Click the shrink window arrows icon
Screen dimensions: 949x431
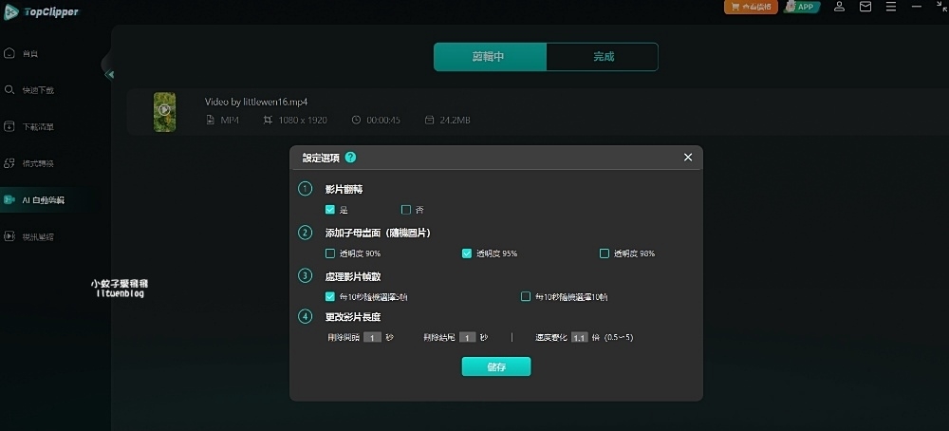point(940,6)
